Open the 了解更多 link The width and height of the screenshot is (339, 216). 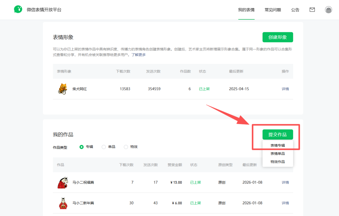tap(139, 55)
